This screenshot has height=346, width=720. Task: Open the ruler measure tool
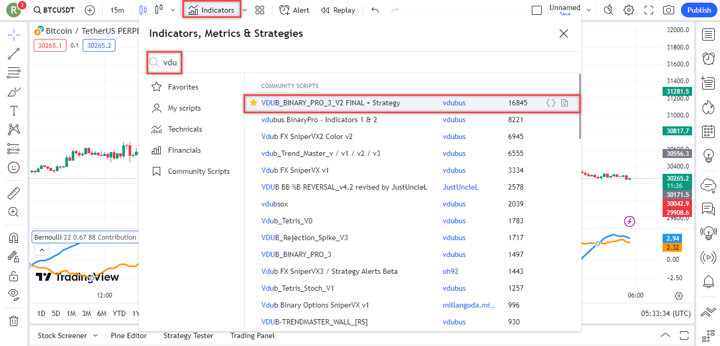click(x=14, y=193)
